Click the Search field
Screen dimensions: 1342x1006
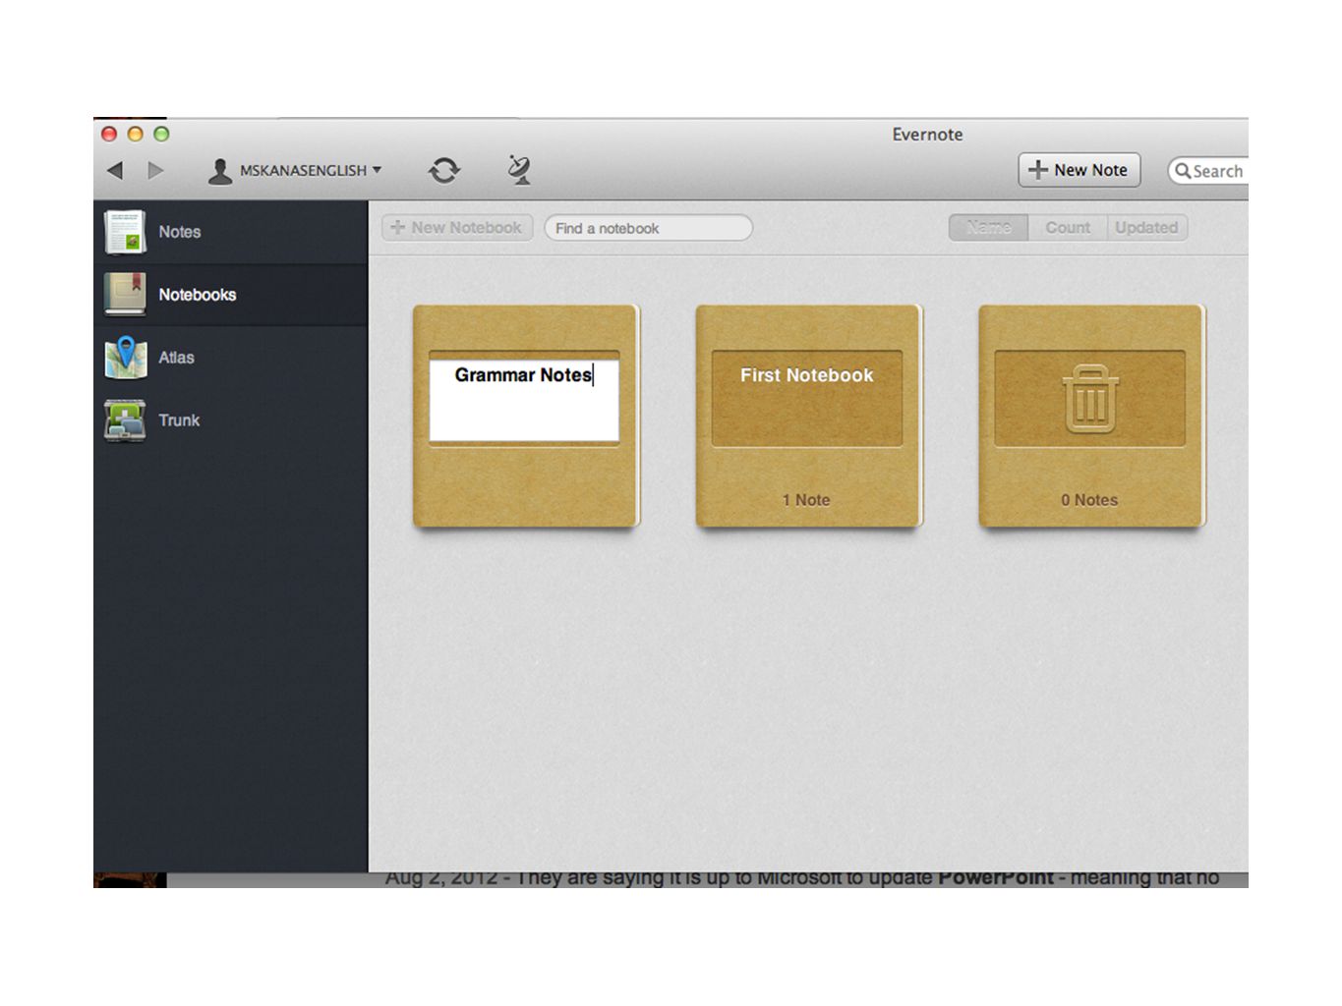[x=1208, y=171]
